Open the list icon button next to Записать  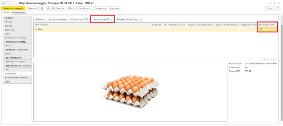pyautogui.click(x=42, y=8)
